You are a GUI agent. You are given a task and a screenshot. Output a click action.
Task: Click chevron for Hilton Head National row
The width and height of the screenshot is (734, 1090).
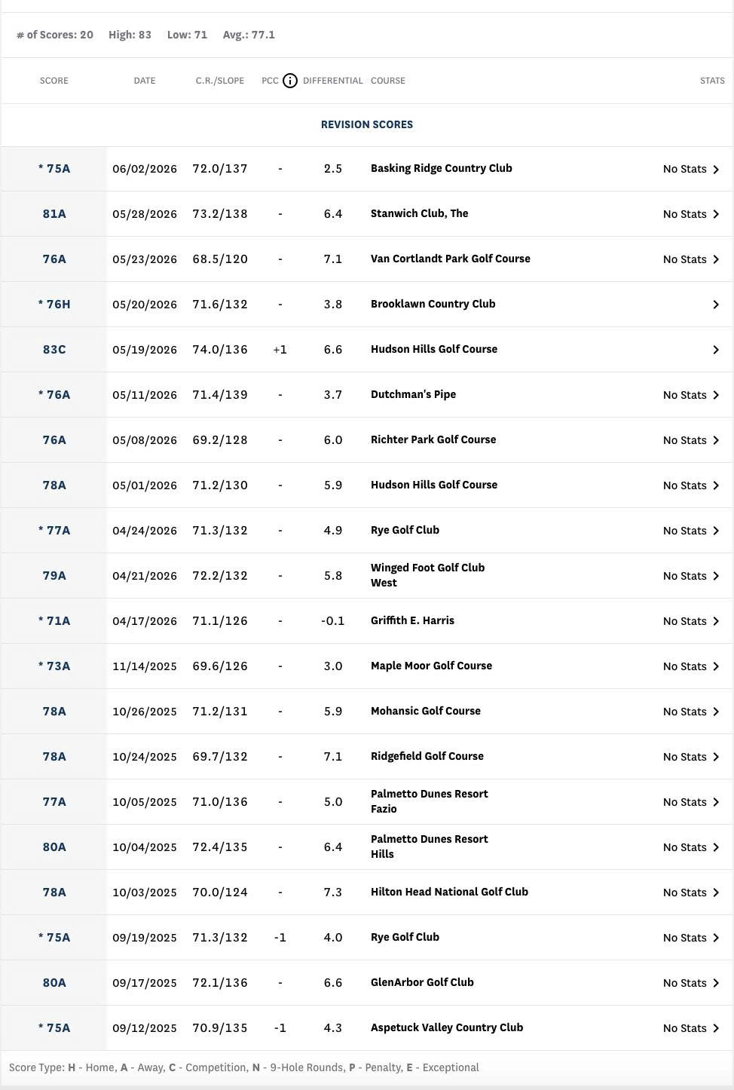(x=716, y=893)
